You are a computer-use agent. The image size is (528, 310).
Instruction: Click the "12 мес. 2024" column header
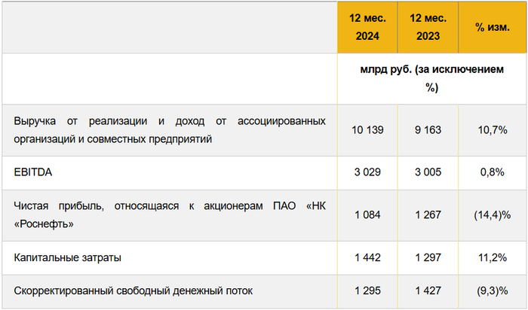367,27
